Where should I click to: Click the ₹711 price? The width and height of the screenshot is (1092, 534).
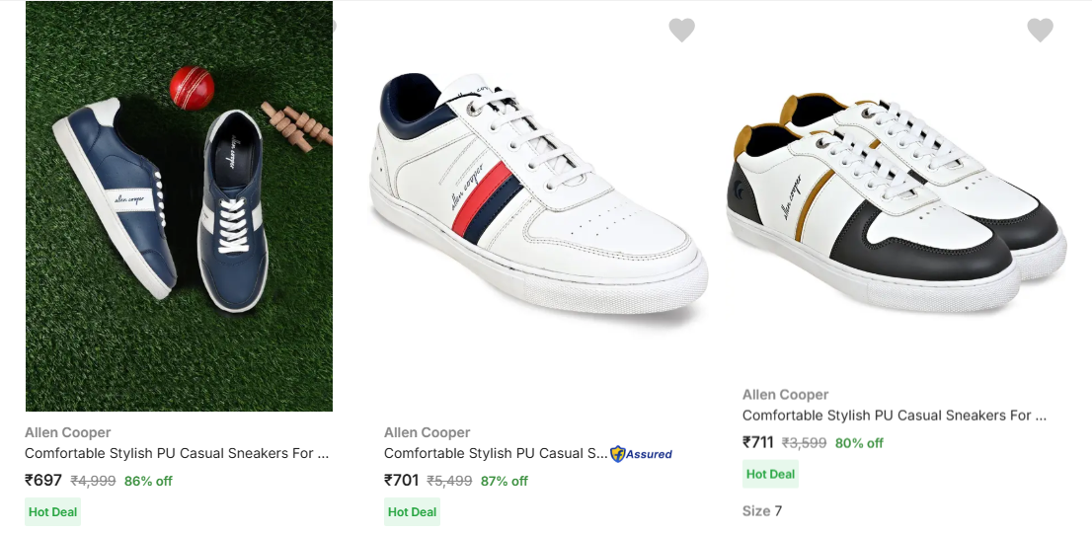click(758, 442)
